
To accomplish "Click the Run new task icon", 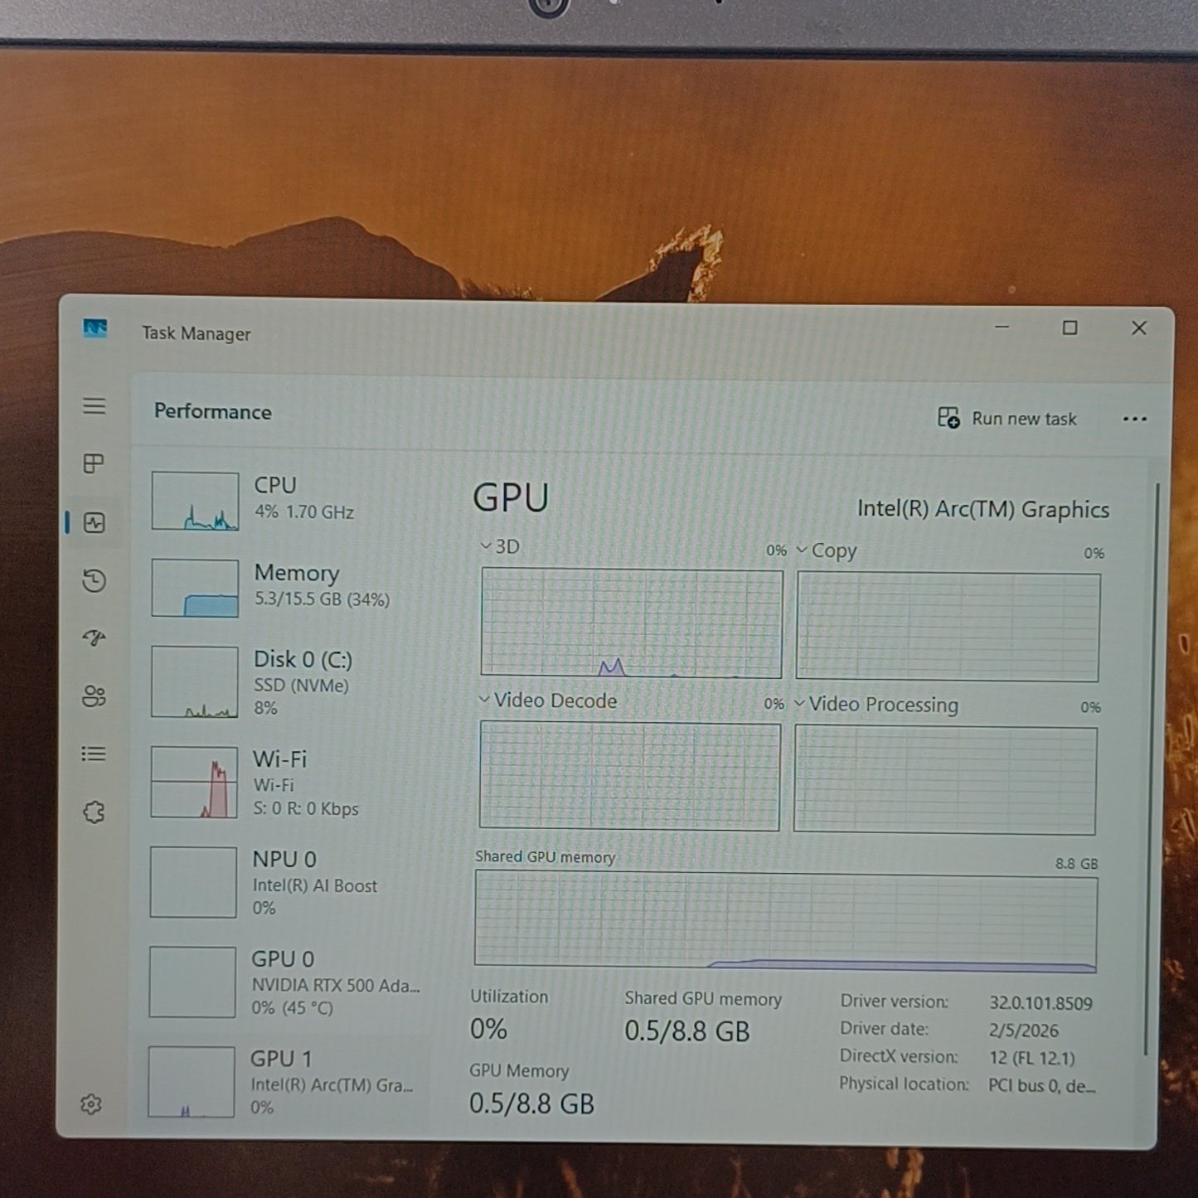I will click(x=948, y=417).
